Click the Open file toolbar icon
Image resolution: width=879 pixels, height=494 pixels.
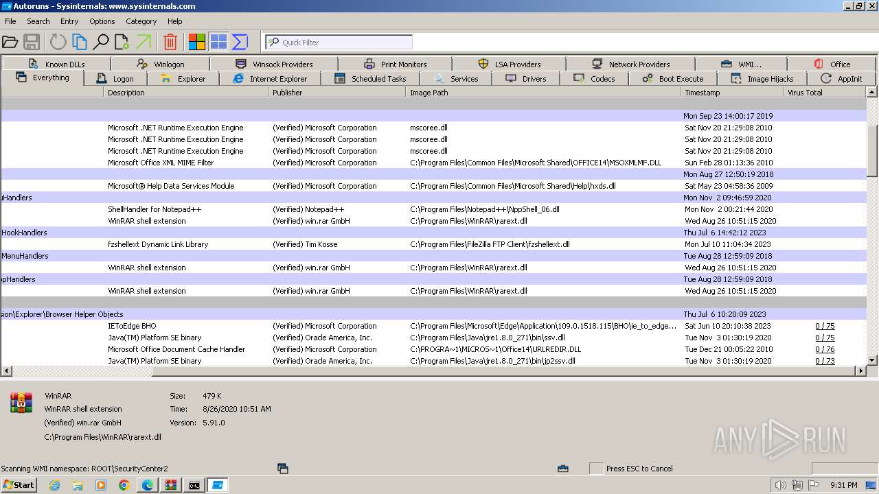[10, 42]
